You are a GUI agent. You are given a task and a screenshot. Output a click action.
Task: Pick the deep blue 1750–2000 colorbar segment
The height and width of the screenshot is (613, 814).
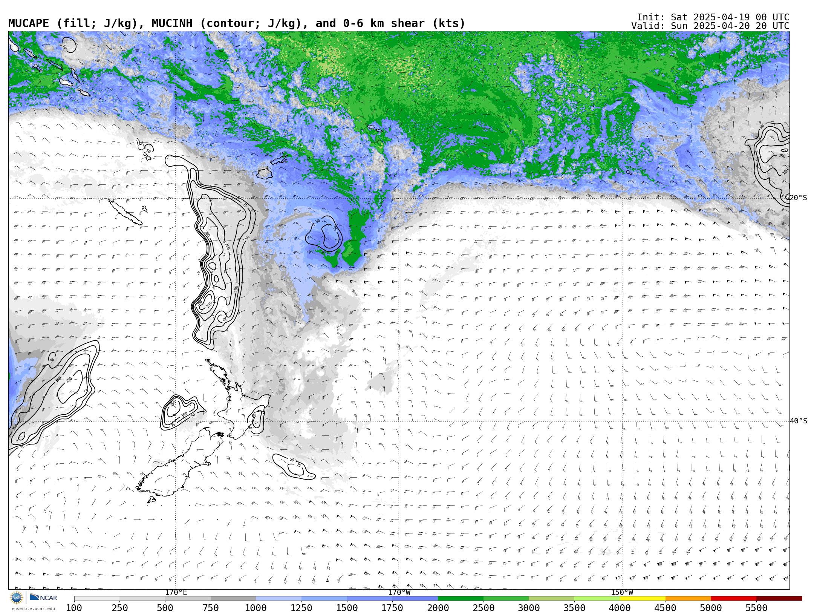click(415, 599)
